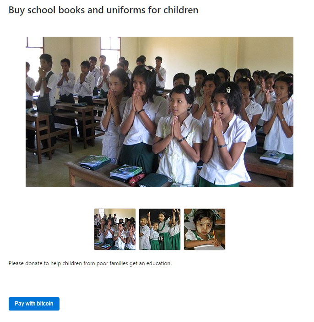Show the second carousel thumbnail image
Screen dimensions: 314x322
pos(160,229)
